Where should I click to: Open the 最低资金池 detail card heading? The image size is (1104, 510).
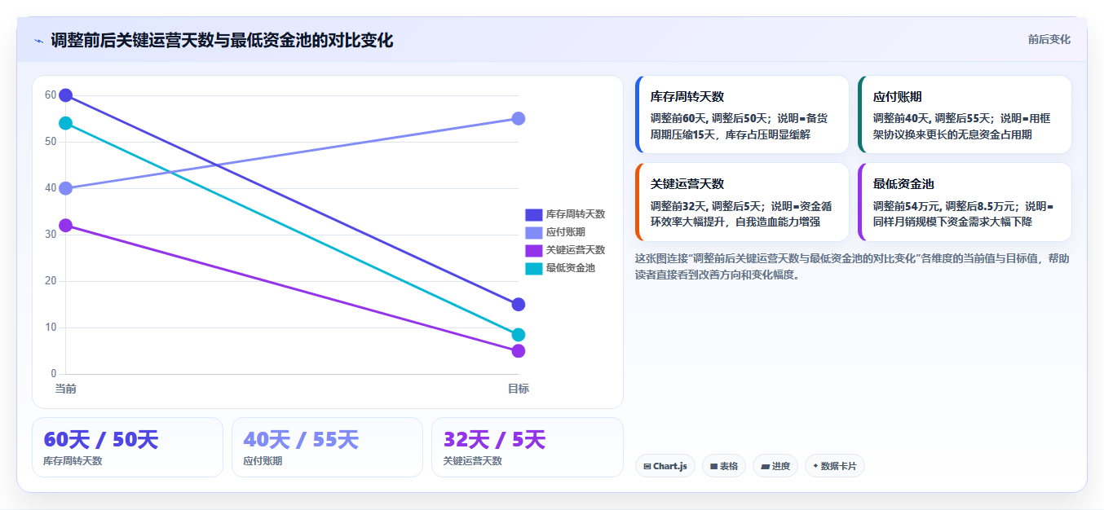tap(903, 184)
